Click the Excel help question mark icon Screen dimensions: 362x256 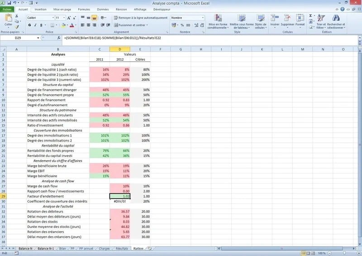(343, 9)
